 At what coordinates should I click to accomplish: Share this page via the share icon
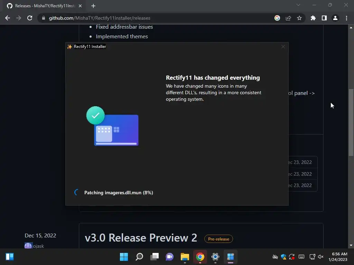288,18
